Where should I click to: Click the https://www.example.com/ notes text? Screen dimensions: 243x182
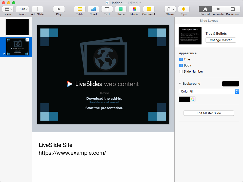pyautogui.click(x=72, y=153)
